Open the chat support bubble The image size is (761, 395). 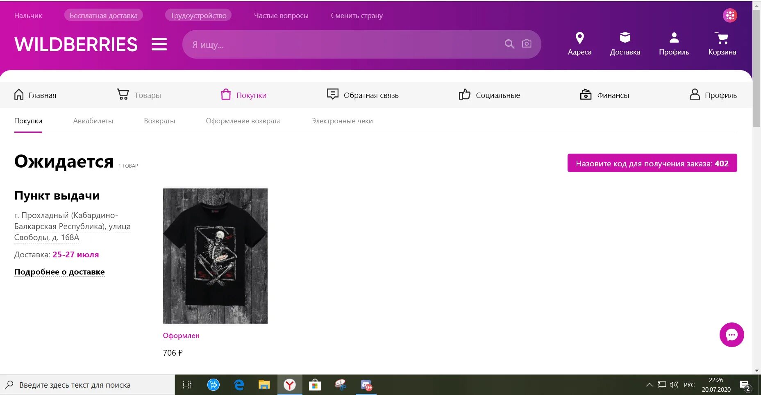click(x=731, y=335)
